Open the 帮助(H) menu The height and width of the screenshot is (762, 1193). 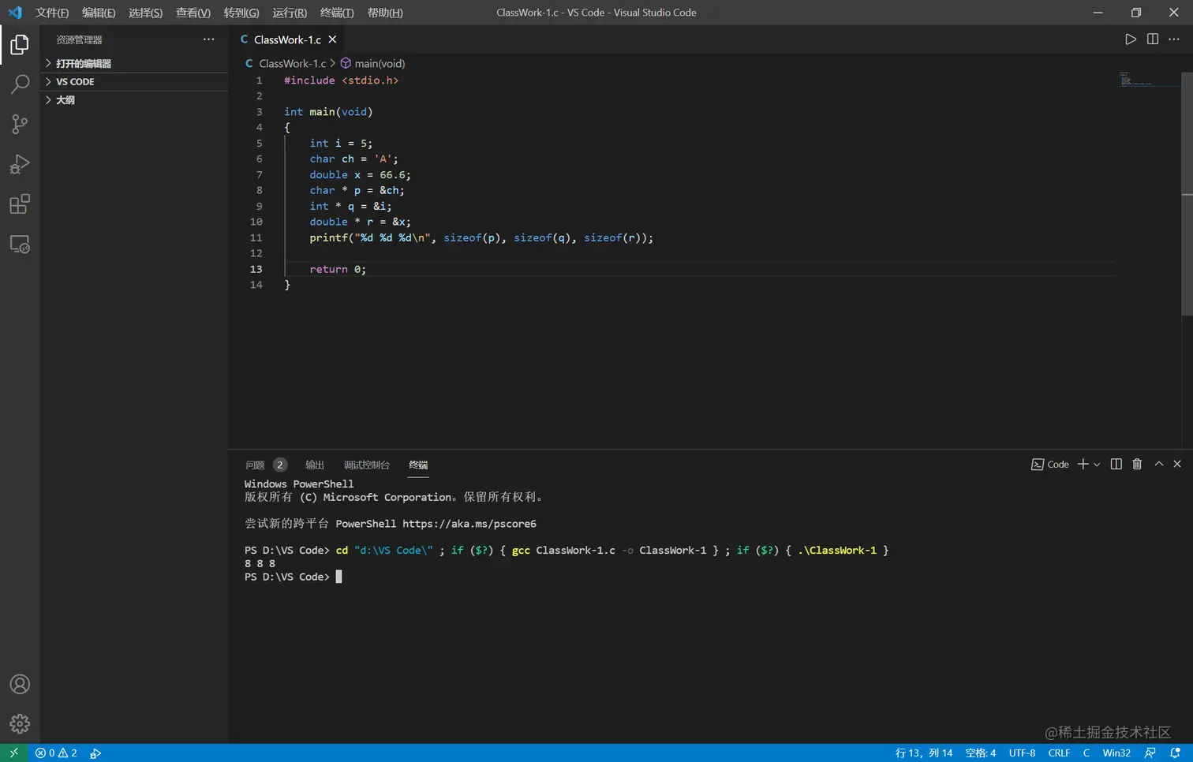coord(385,13)
